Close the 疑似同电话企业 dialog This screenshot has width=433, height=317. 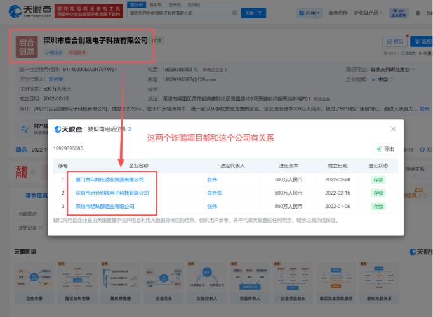[x=393, y=129]
